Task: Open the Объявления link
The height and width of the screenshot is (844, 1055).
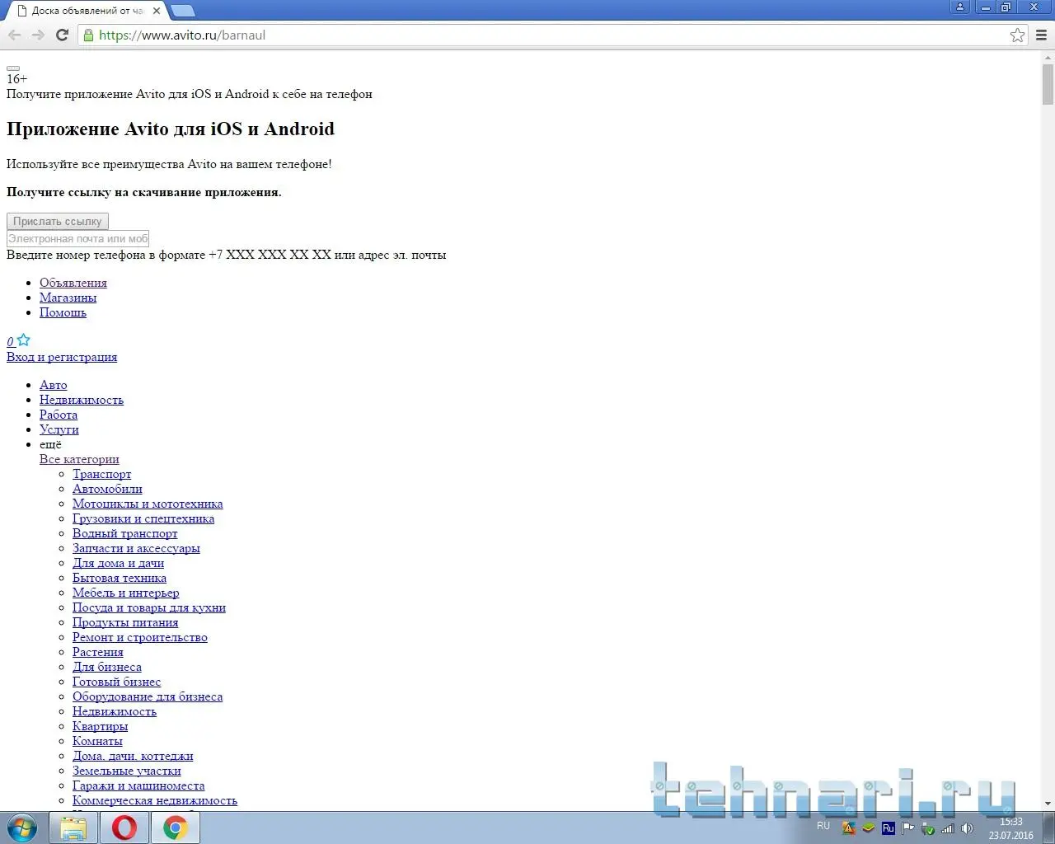Action: (73, 283)
